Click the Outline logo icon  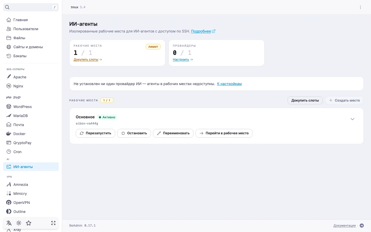point(9,211)
